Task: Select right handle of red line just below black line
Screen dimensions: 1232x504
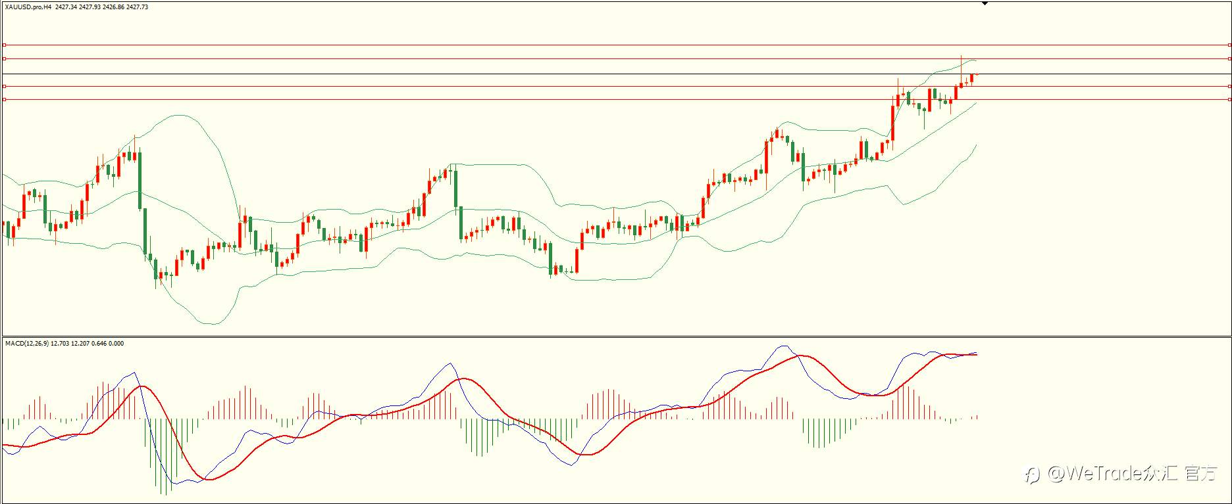Action: coord(1229,86)
